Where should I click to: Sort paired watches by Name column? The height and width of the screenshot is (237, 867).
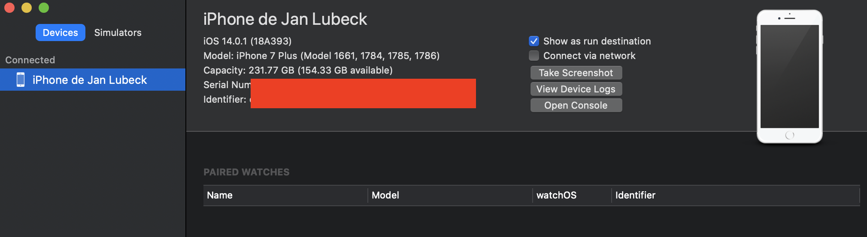[x=220, y=195]
